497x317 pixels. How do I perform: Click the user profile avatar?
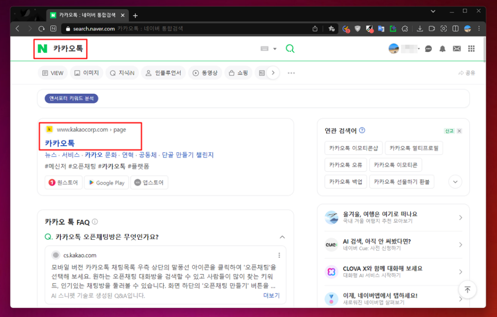click(394, 48)
